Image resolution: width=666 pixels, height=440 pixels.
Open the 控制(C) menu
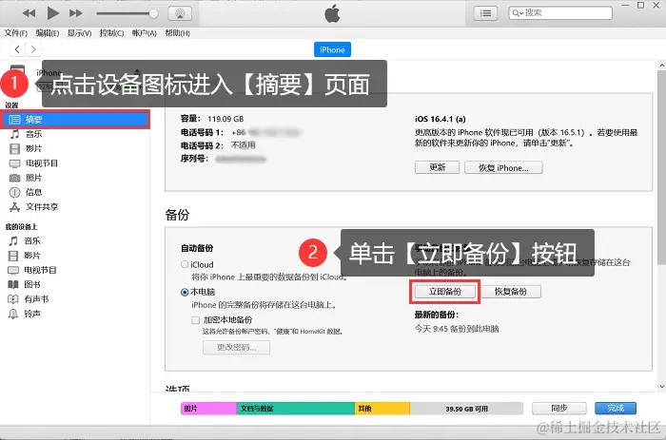[x=111, y=33]
